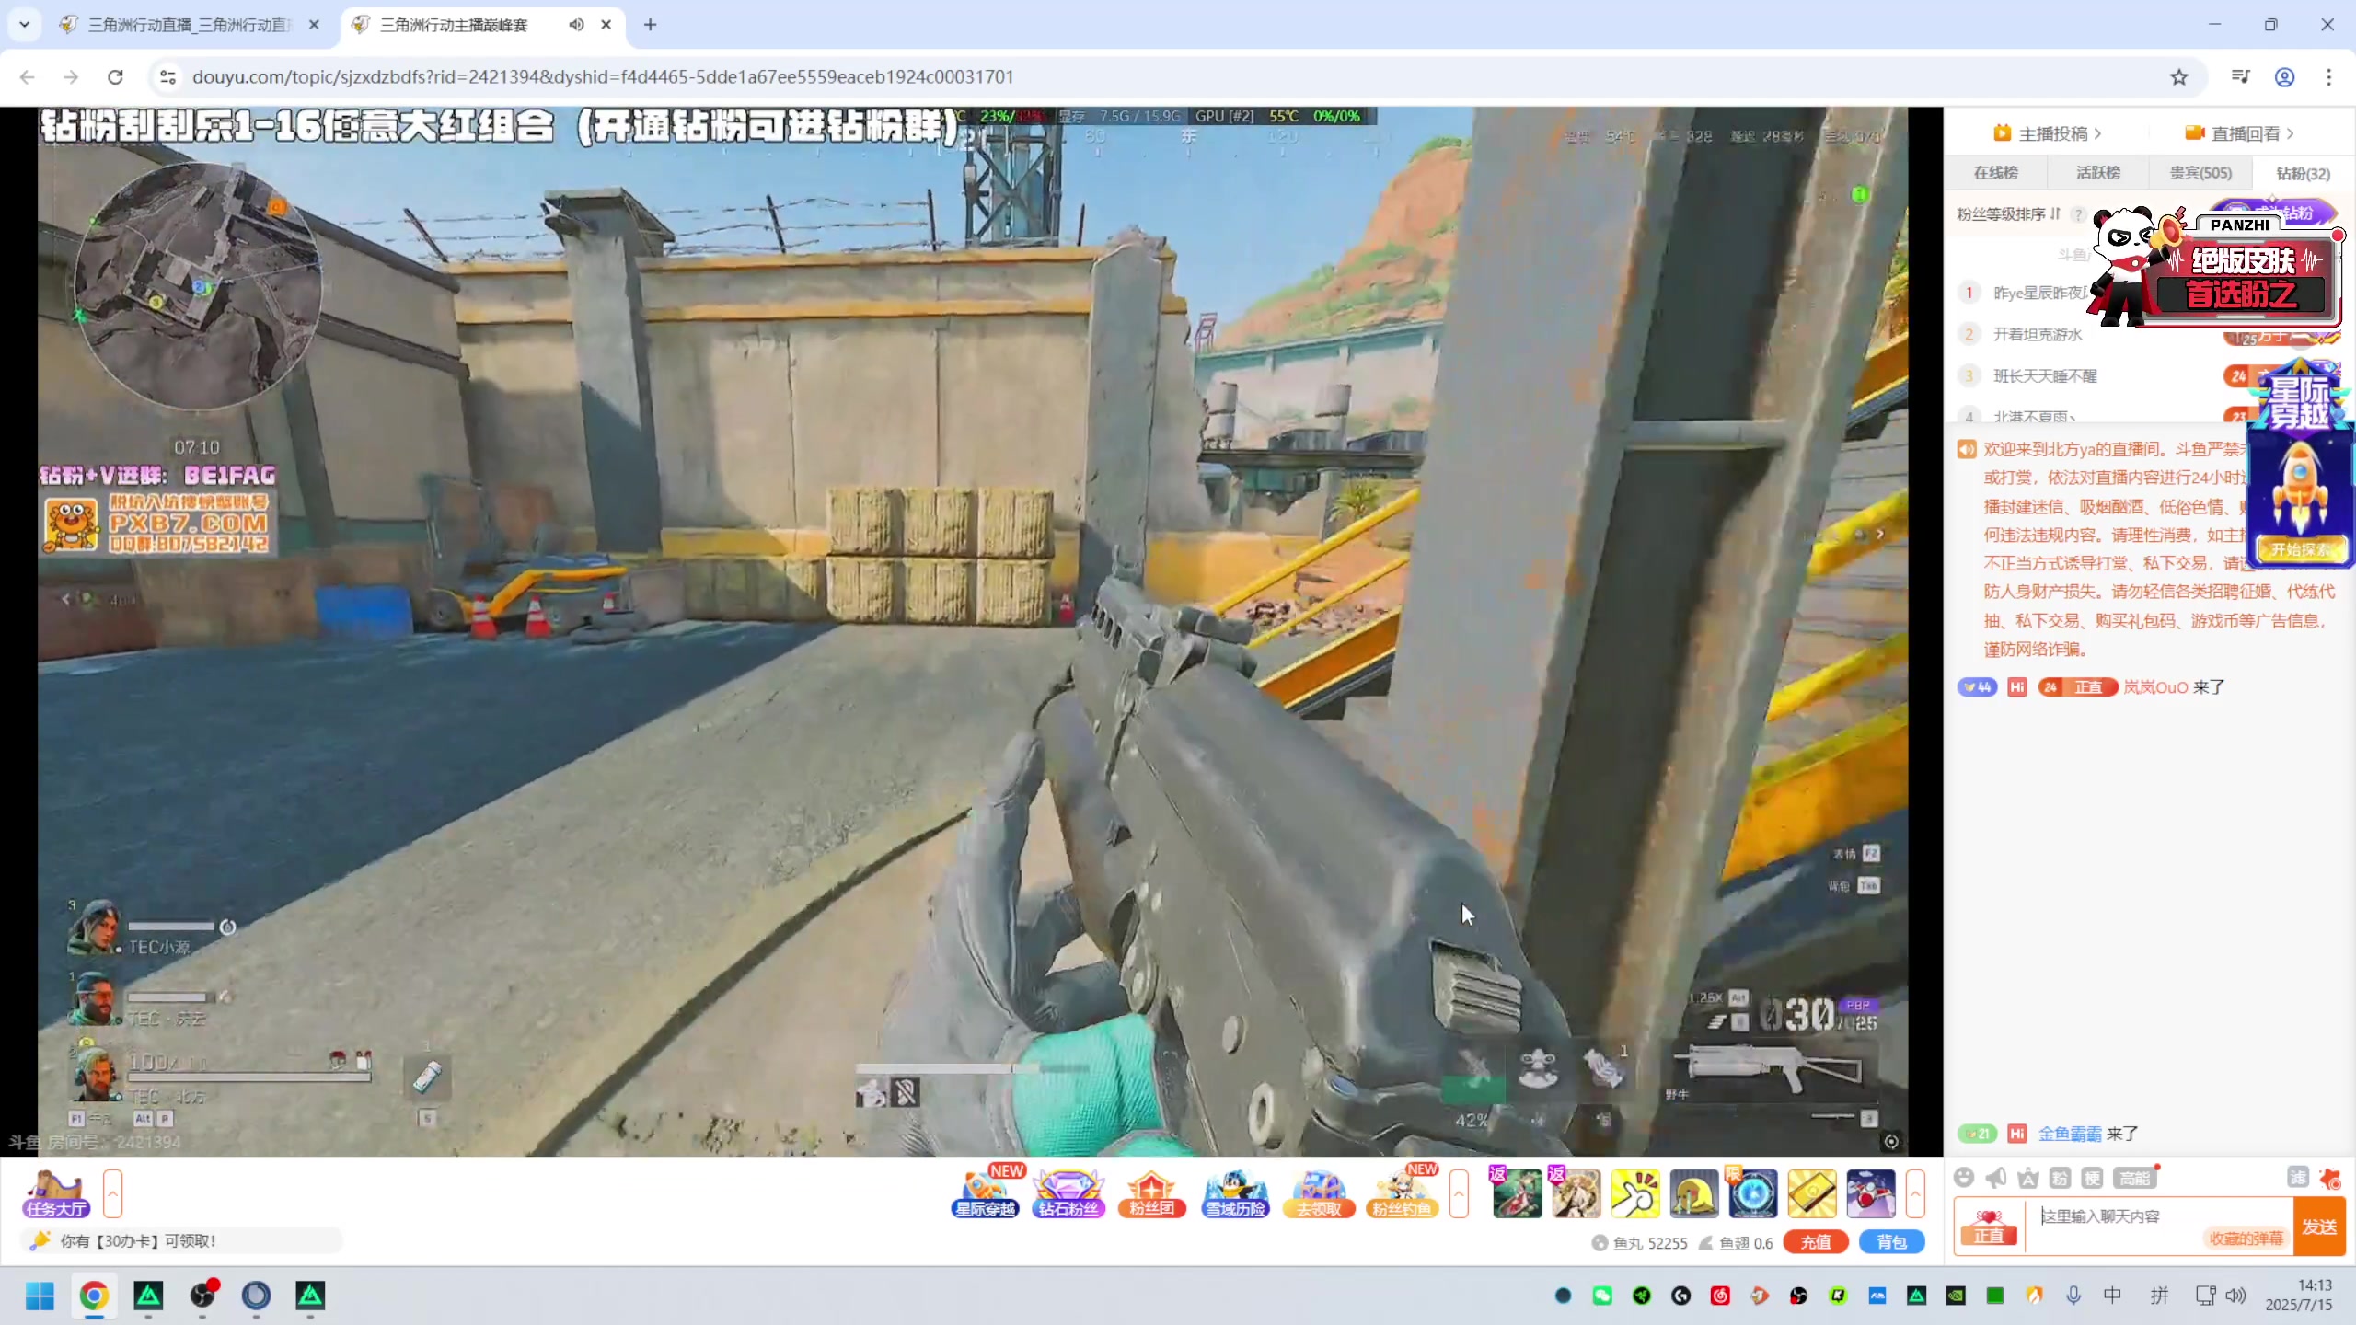2356x1325 pixels.
Task: Open danmaku font style settings
Action: pos(2027,1178)
